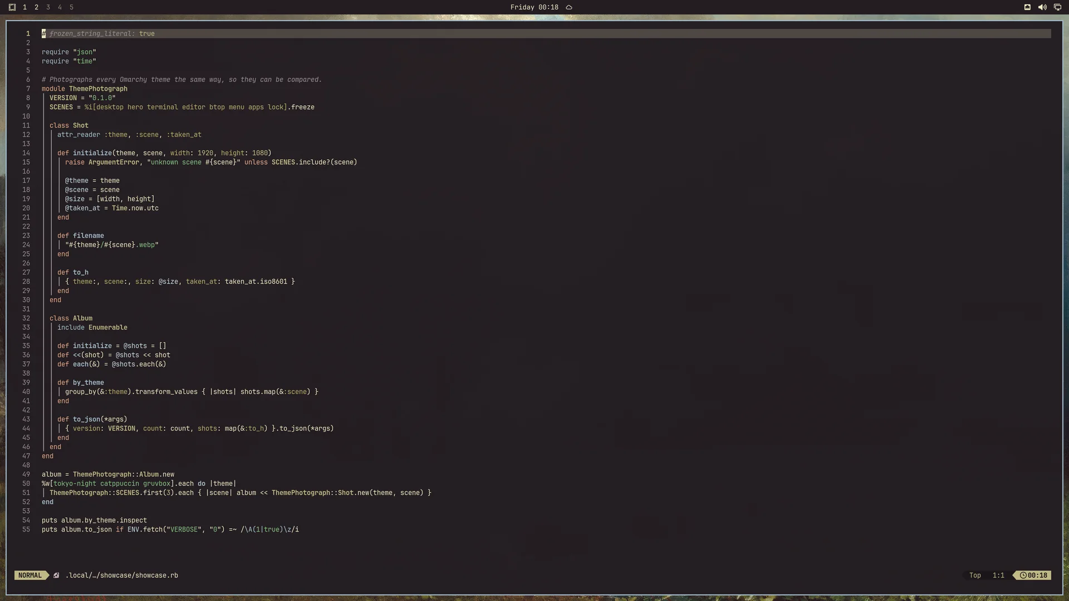This screenshot has width=1069, height=601.
Task: Open the Omarchy menu icon in top bar
Action: 12,7
